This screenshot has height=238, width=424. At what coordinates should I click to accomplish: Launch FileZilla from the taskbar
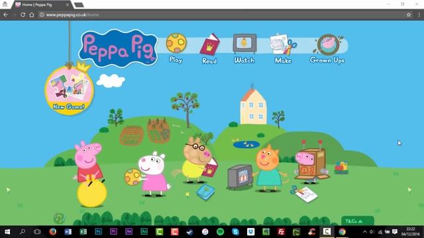click(281, 232)
